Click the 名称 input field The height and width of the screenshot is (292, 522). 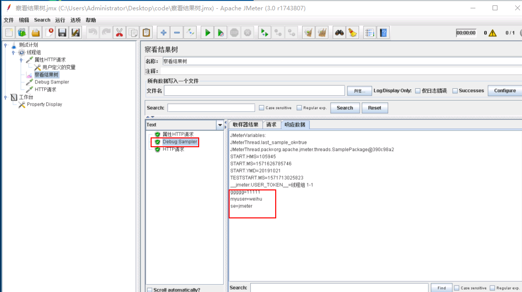[342, 61]
